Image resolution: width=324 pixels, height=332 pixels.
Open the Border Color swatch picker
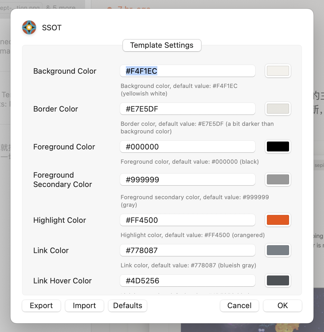278,109
